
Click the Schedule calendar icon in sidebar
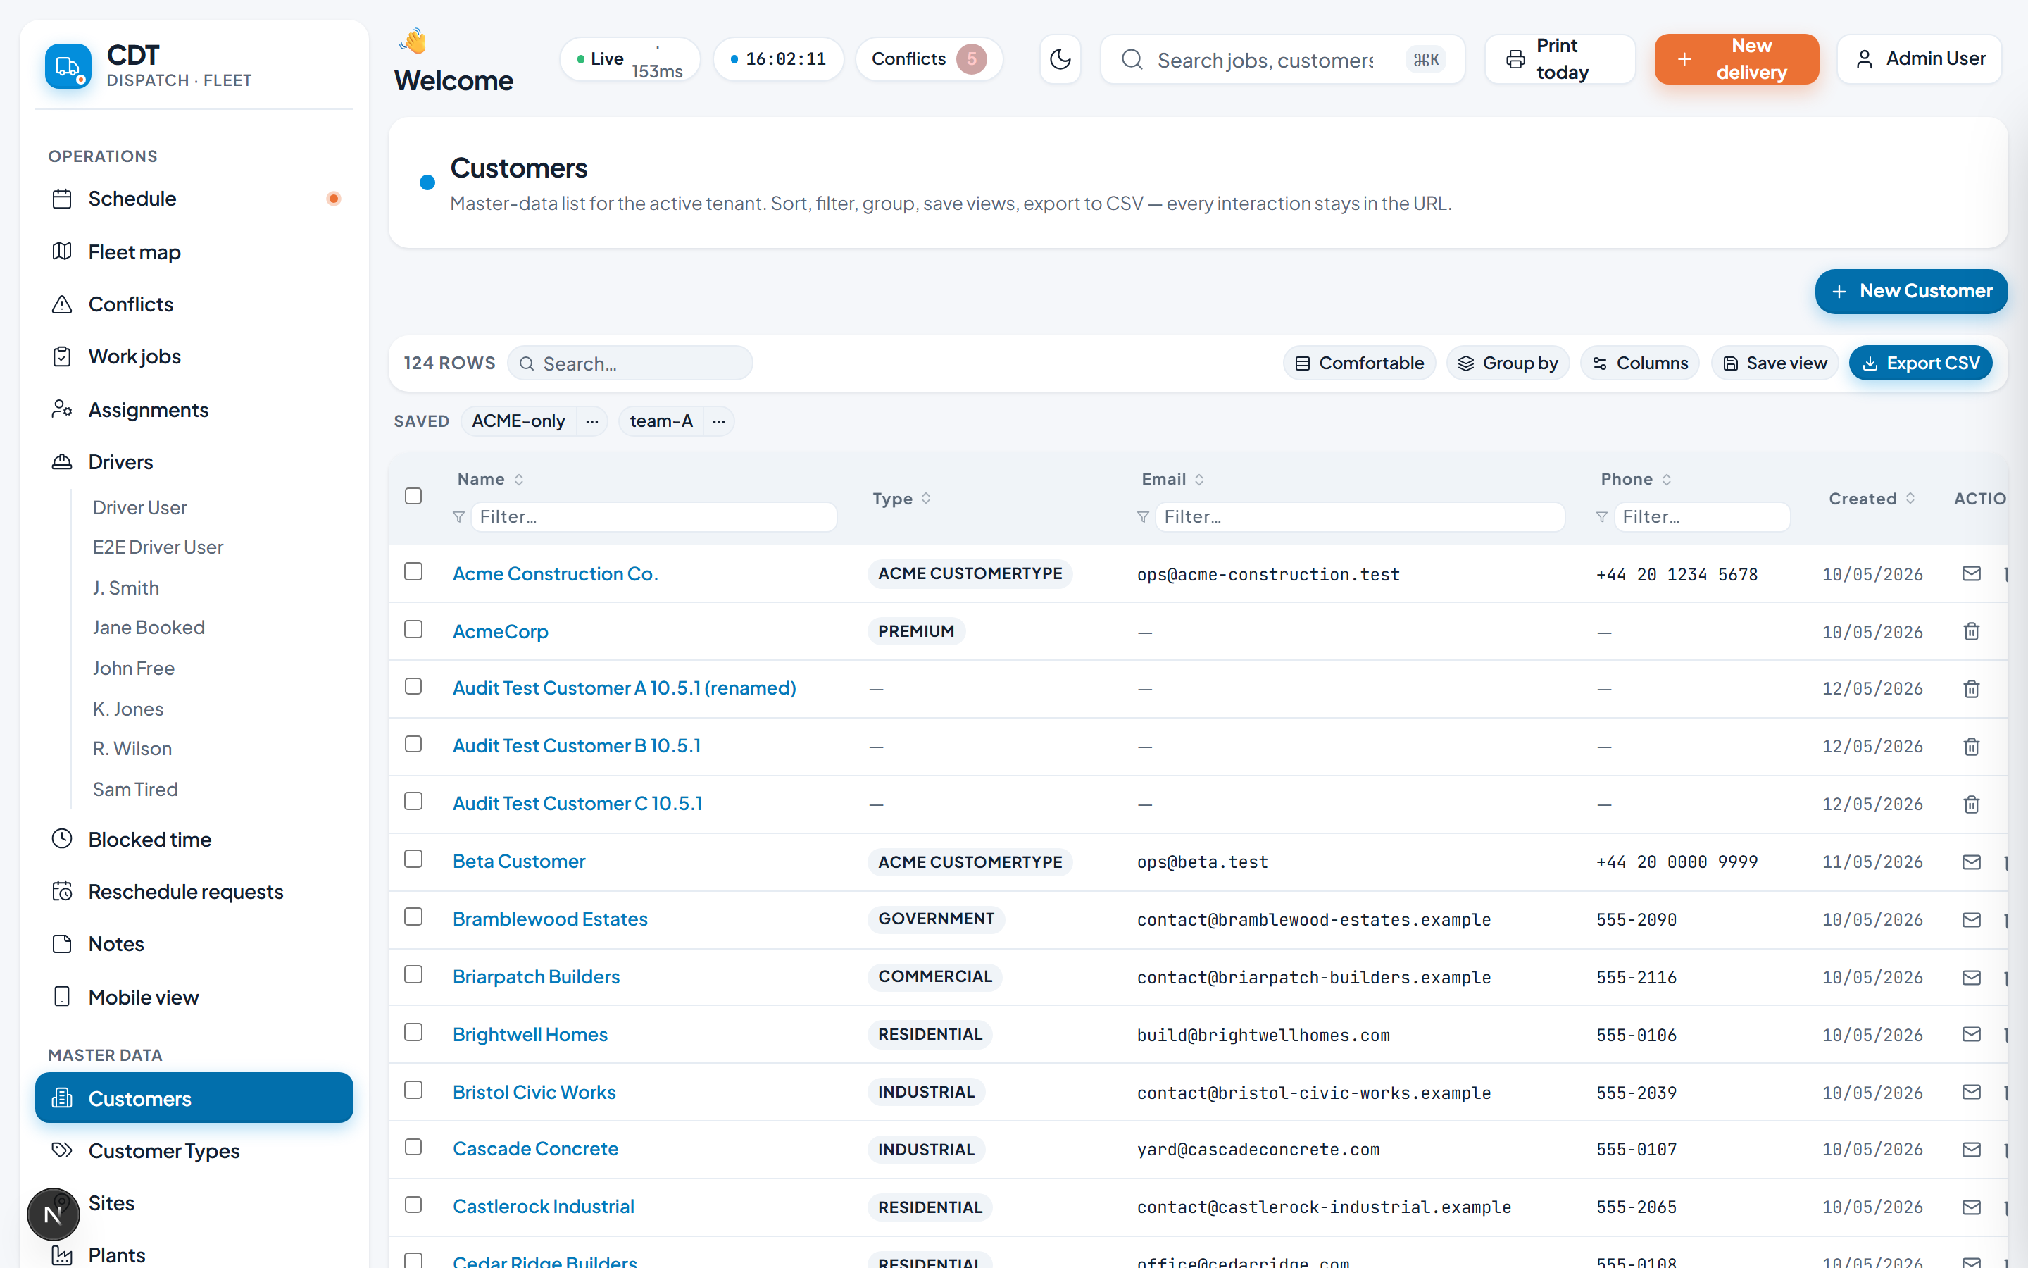pyautogui.click(x=62, y=199)
